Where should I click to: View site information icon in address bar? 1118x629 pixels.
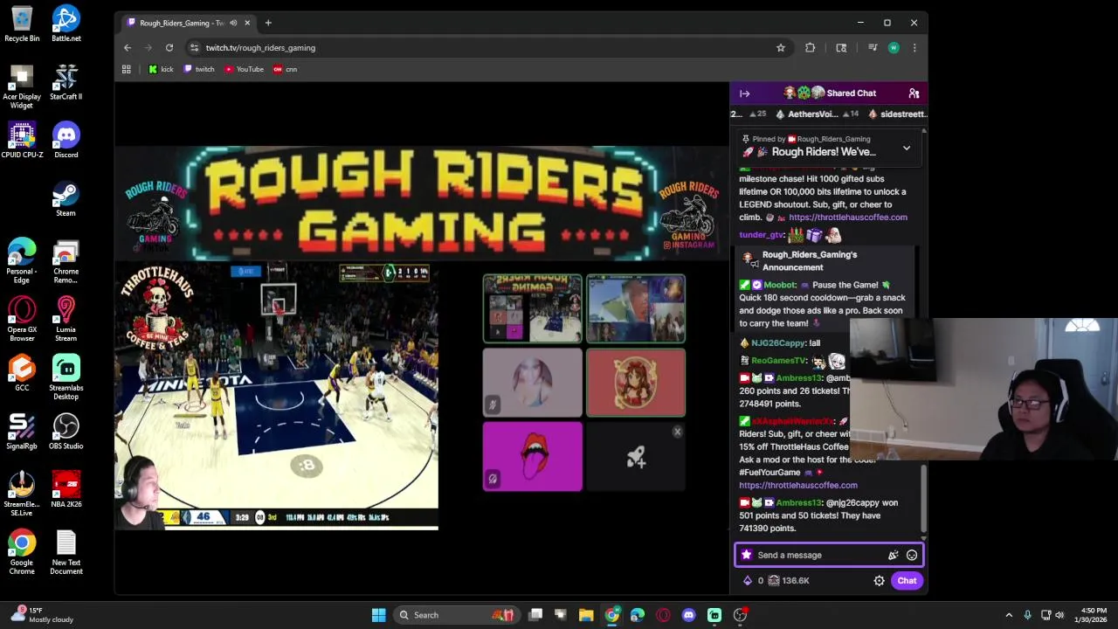194,48
